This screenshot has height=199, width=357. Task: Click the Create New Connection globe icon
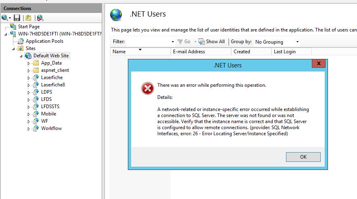[x=5, y=18]
